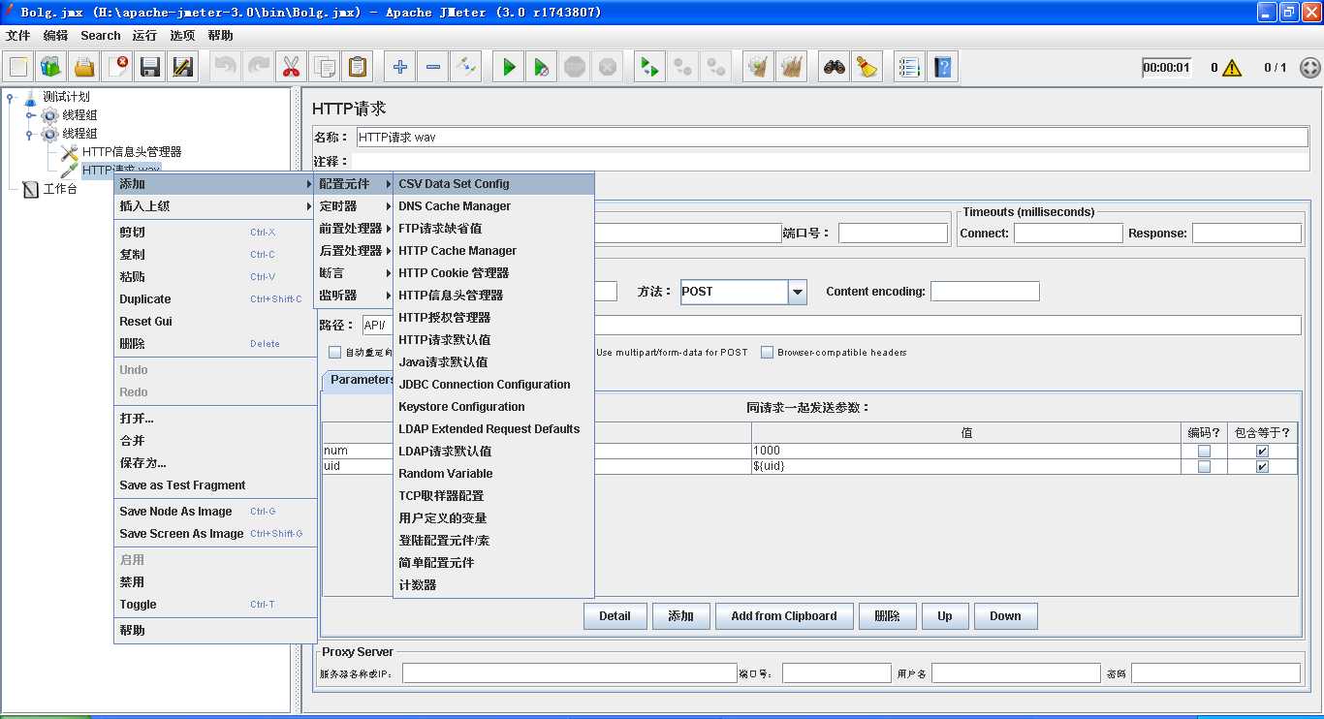The height and width of the screenshot is (719, 1324).
Task: Click the Up button
Action: (x=945, y=616)
